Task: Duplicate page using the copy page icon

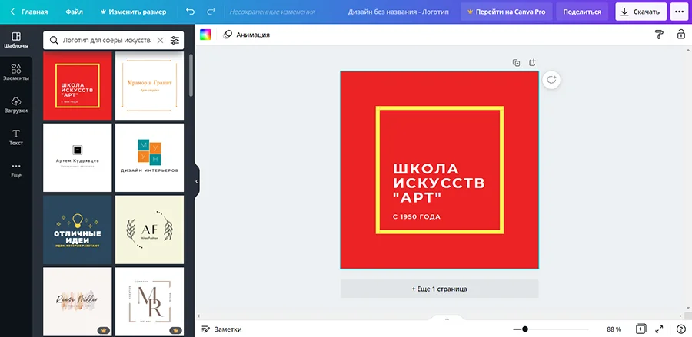Action: pos(517,63)
